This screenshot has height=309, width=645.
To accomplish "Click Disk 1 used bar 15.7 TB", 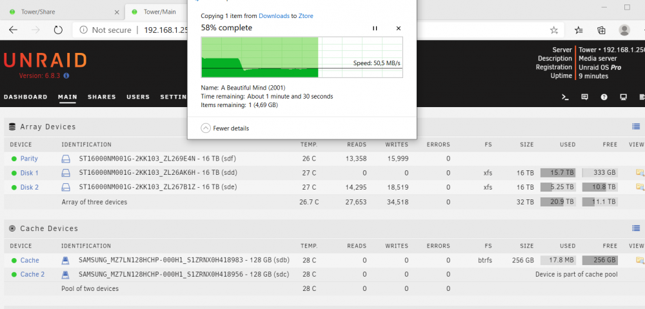I will pos(558,173).
